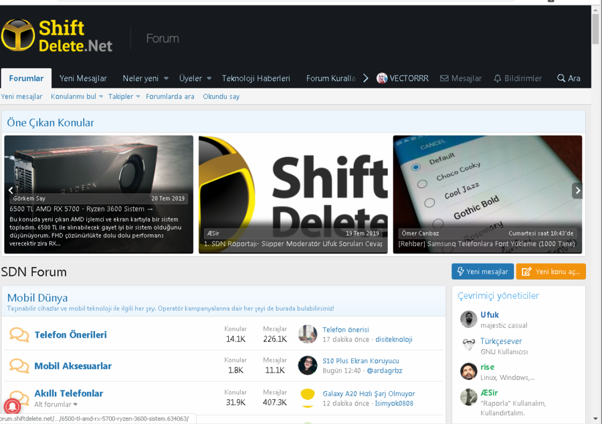
Task: Open Teknoloji Haberleri tab
Action: tap(256, 78)
